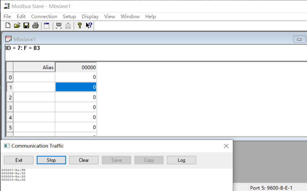
Task: Click traffic line '000007-Rx:FE'
Action: point(13,170)
